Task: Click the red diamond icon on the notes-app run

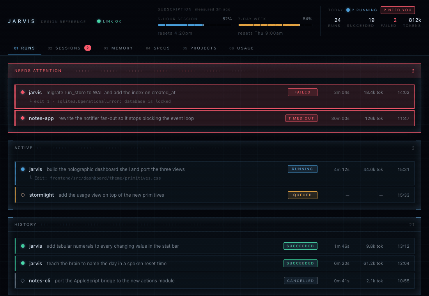Action: (23, 118)
